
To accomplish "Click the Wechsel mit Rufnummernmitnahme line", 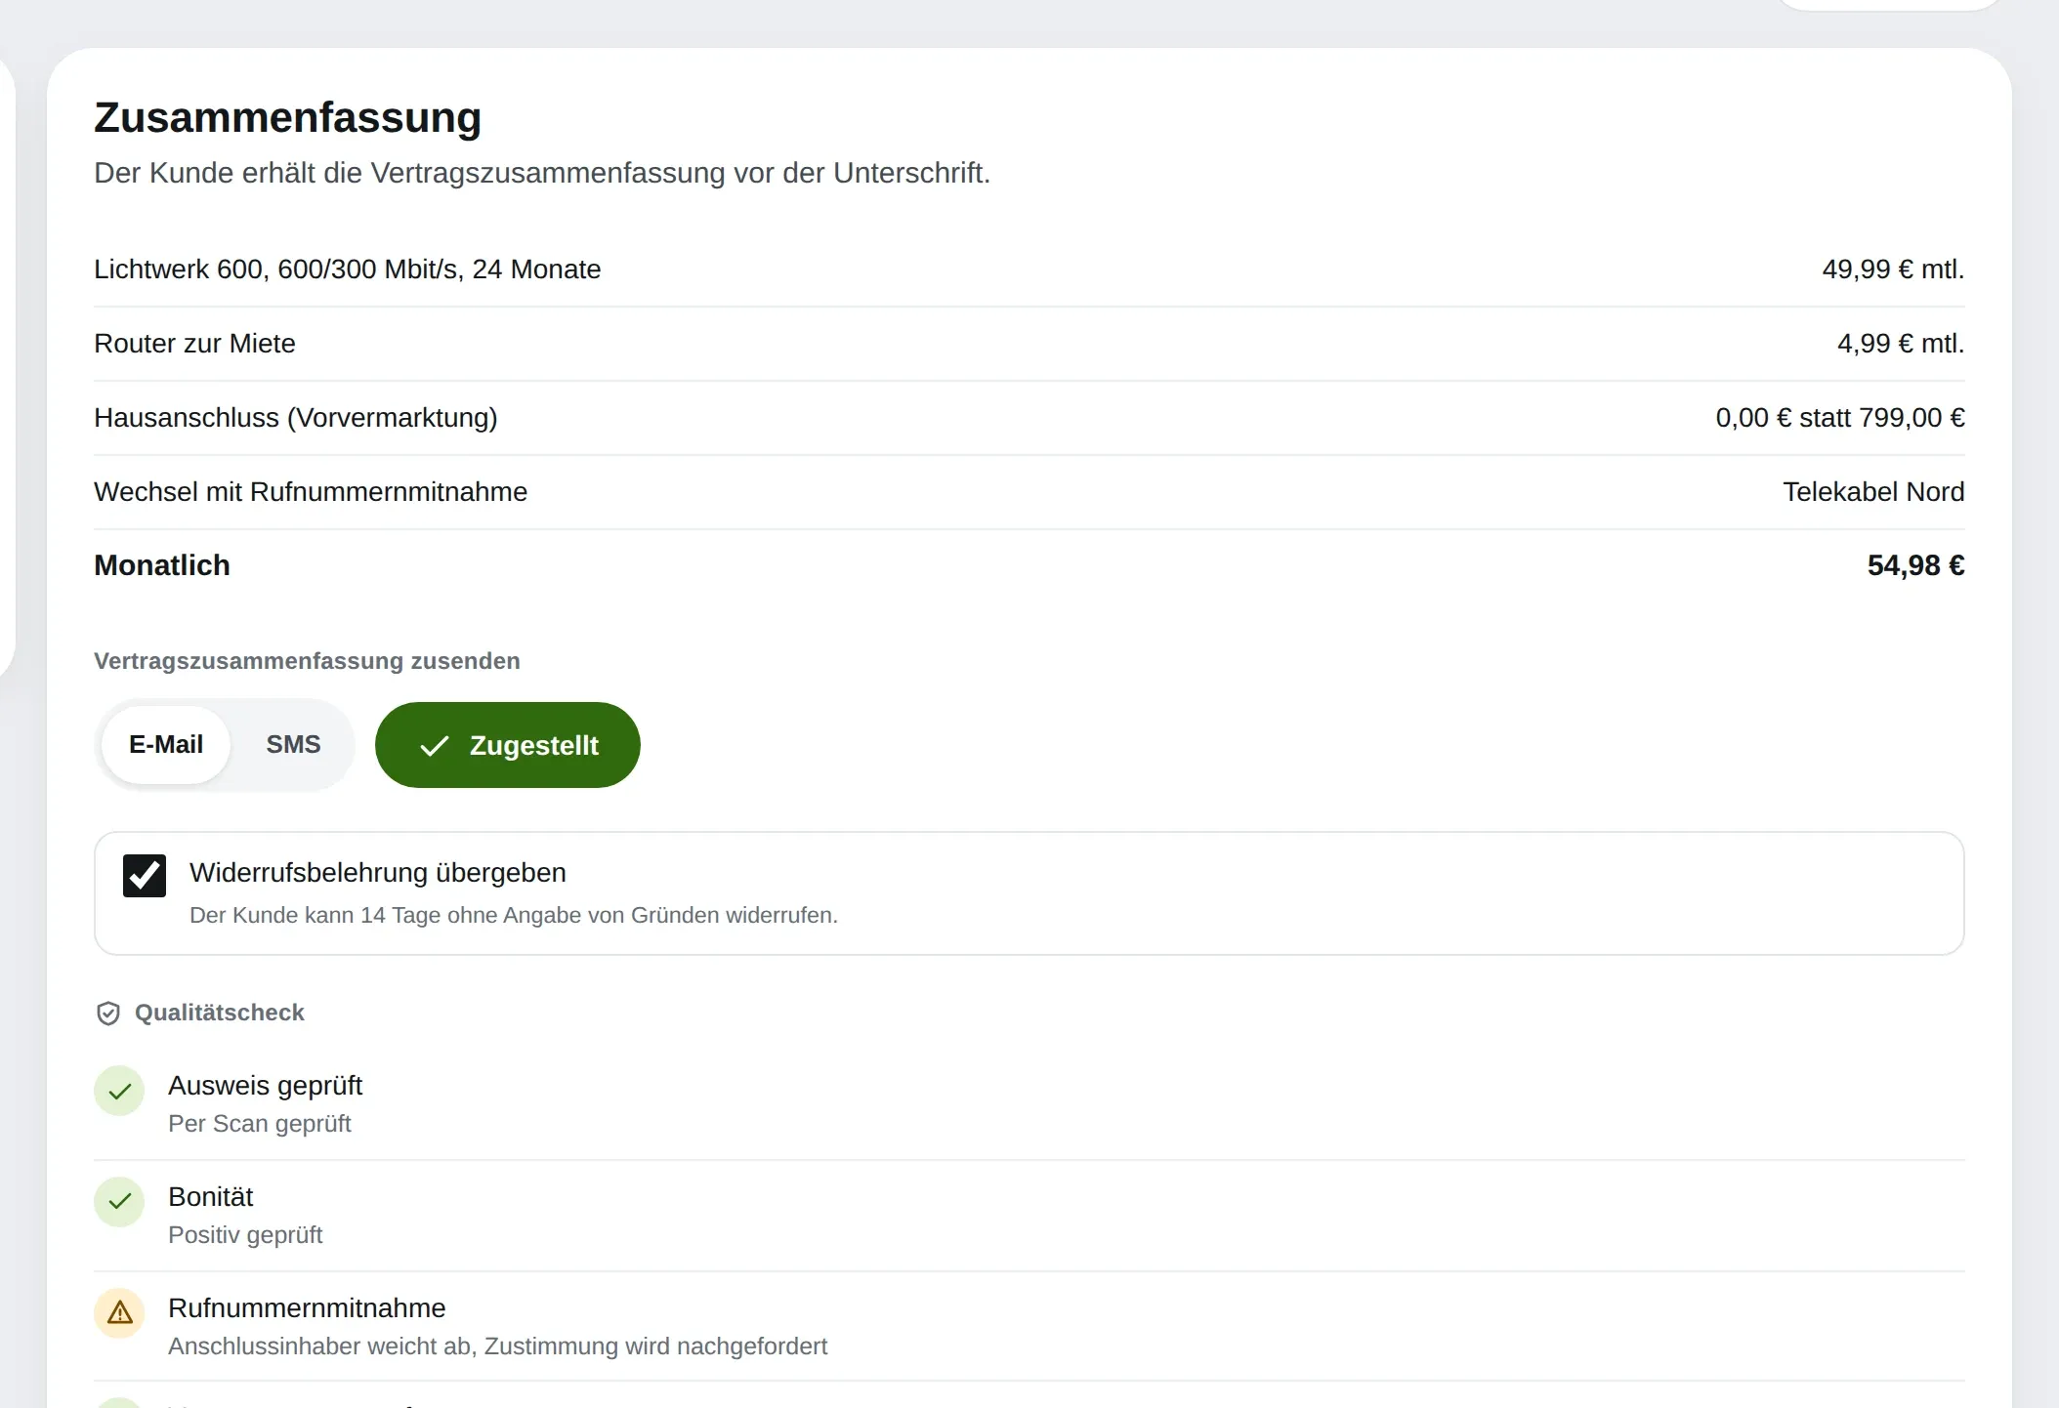I will (1029, 492).
